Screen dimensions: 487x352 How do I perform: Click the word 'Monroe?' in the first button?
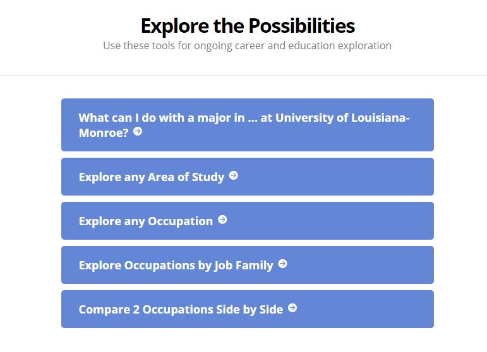pyautogui.click(x=104, y=132)
